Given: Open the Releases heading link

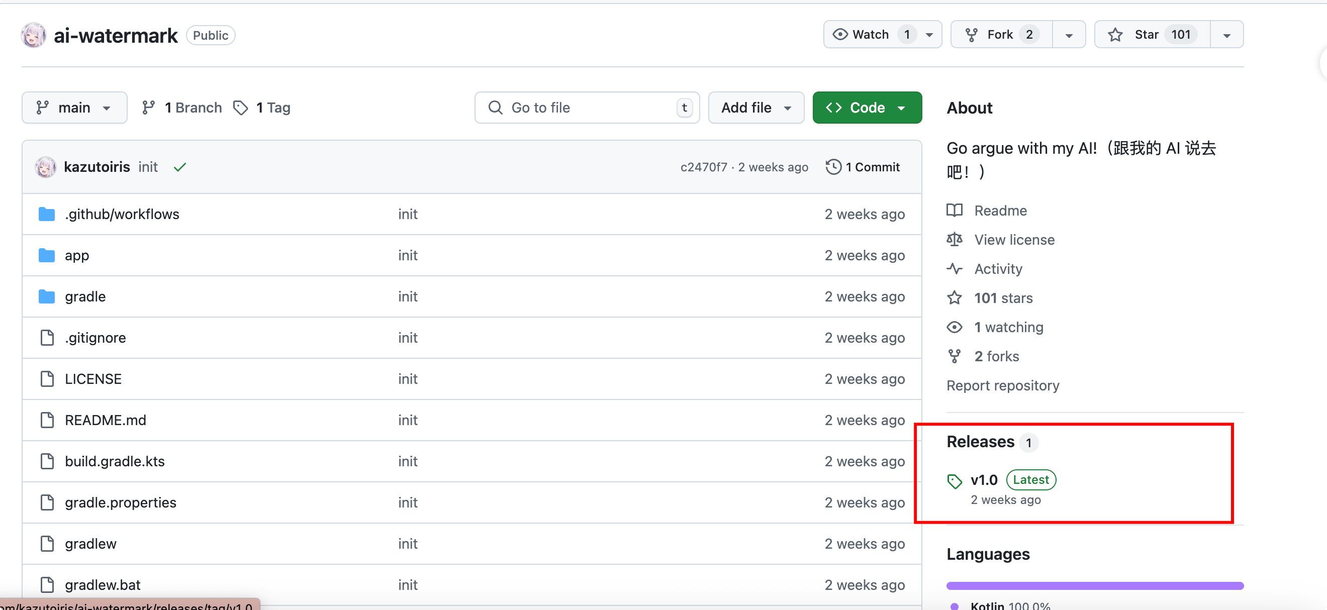Looking at the screenshot, I should tap(980, 442).
